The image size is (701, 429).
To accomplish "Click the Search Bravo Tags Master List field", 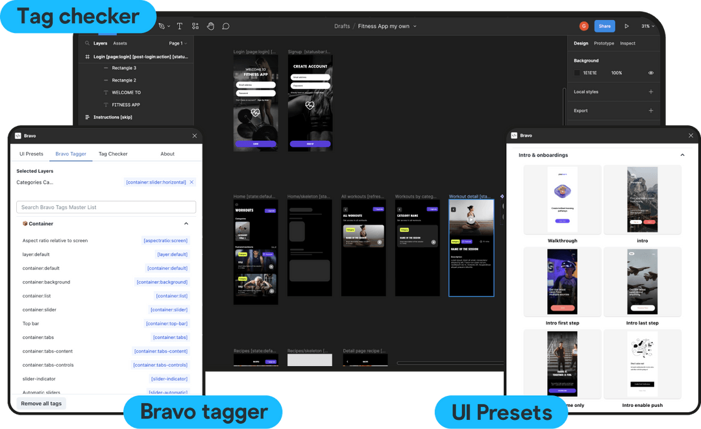I will point(106,206).
